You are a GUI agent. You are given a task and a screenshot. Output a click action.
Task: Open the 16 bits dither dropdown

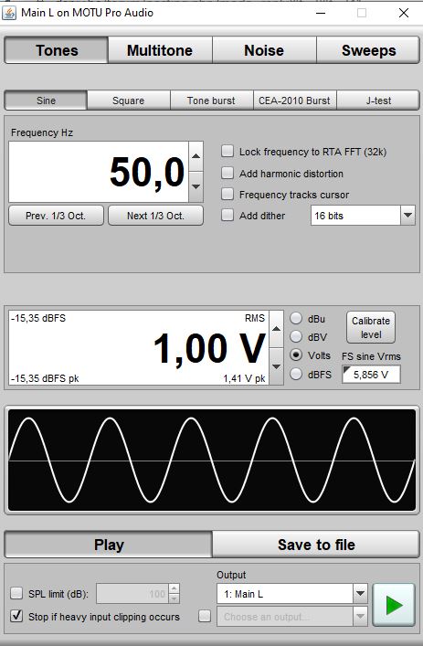[x=363, y=216]
